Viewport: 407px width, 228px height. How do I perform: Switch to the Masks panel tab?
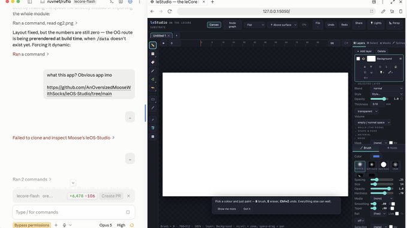(385, 43)
